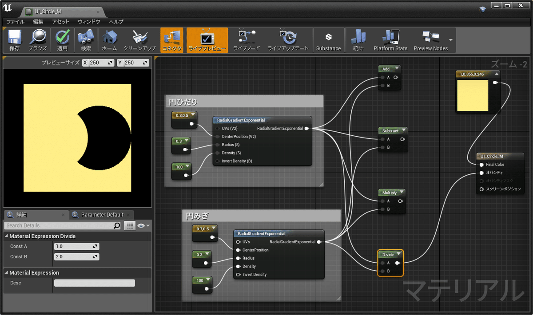Click Invert Density pin in 円みぎ node

point(239,275)
